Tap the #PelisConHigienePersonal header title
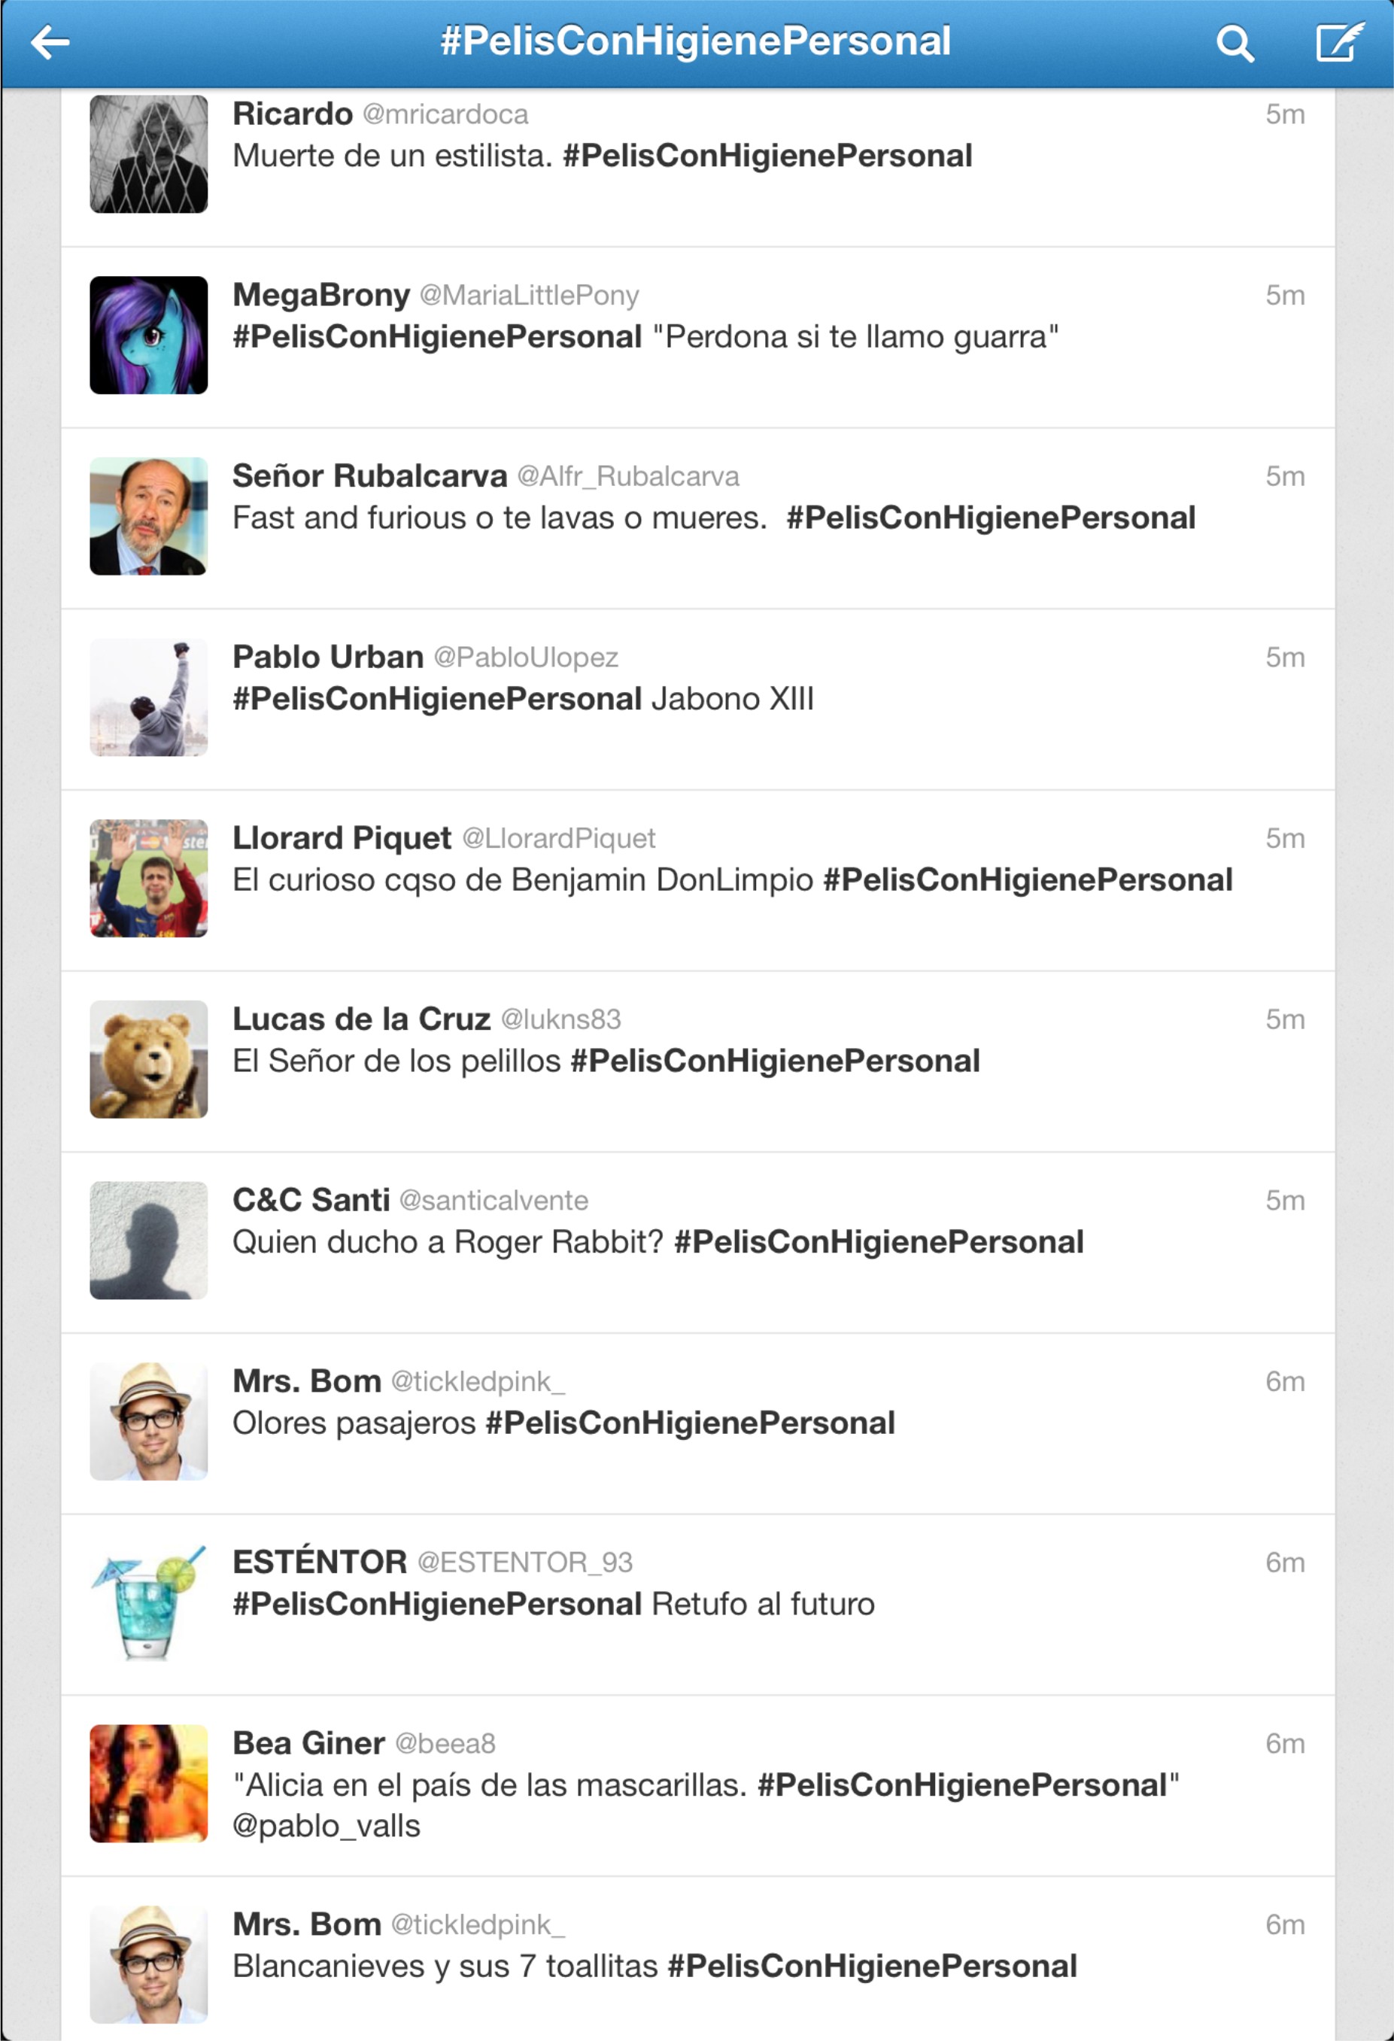The height and width of the screenshot is (2041, 1394). tap(696, 41)
